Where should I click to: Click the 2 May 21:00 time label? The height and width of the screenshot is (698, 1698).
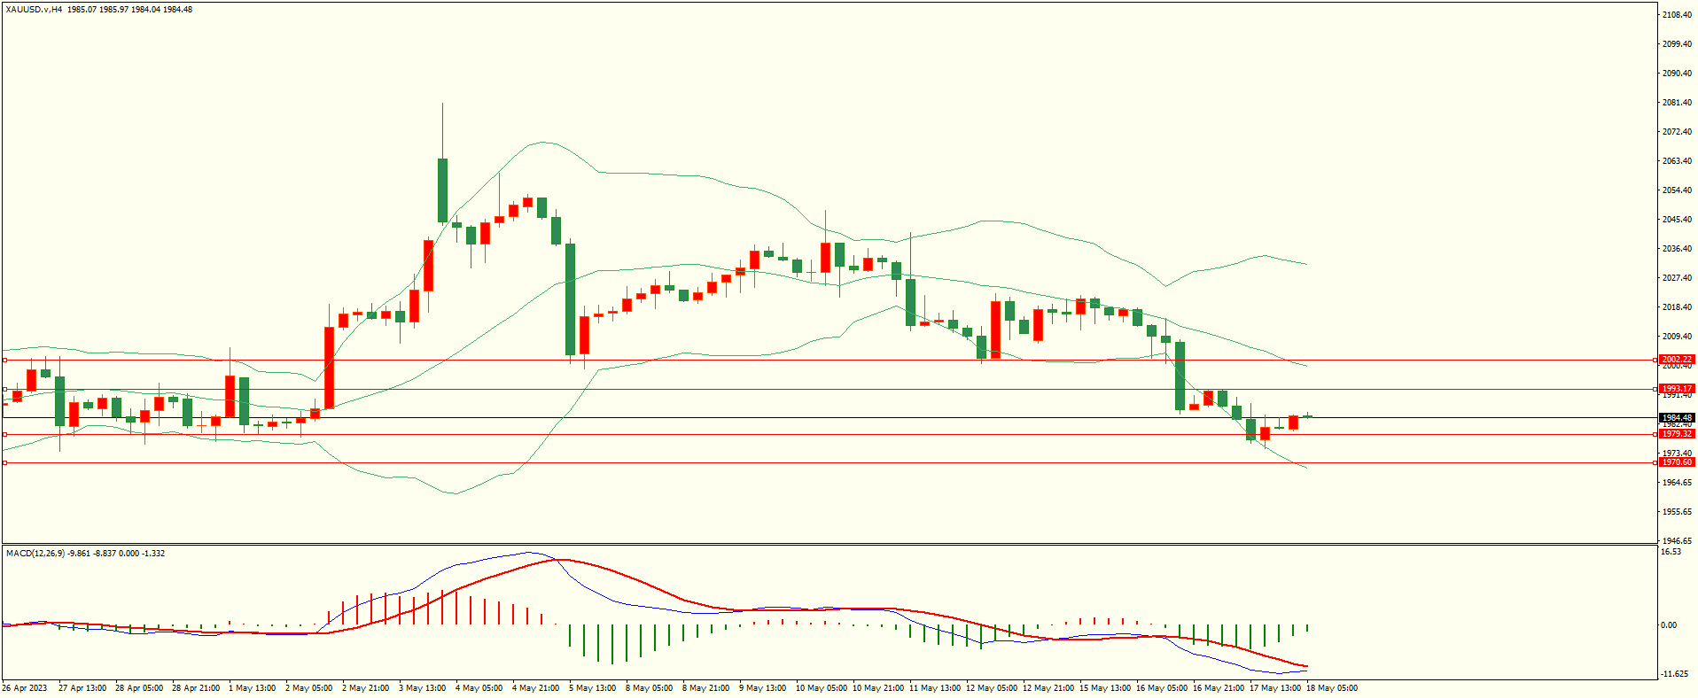(366, 688)
